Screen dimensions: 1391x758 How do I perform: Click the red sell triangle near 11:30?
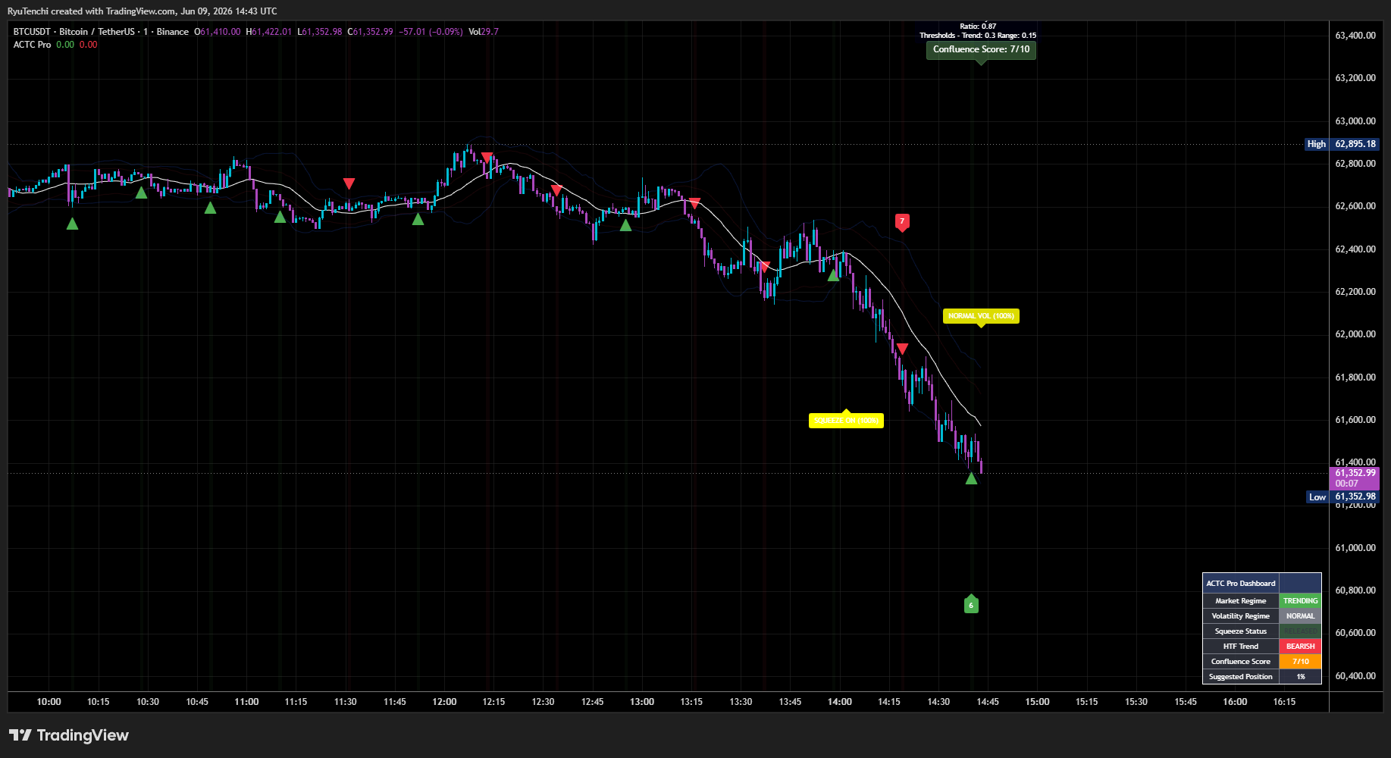tap(349, 183)
